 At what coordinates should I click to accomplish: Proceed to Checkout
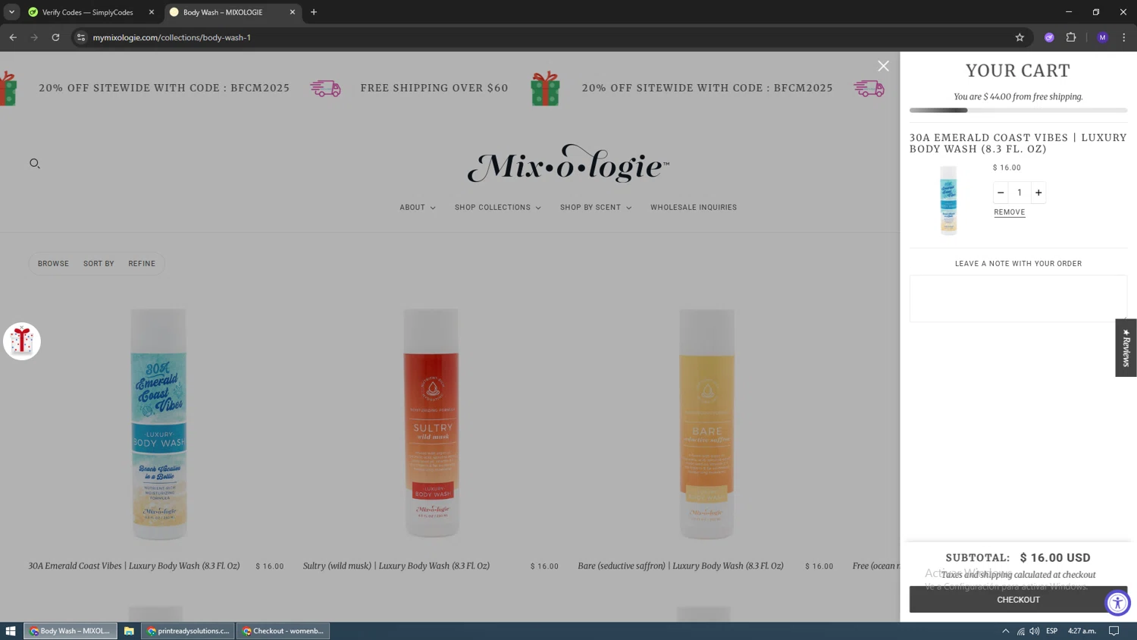1018,600
